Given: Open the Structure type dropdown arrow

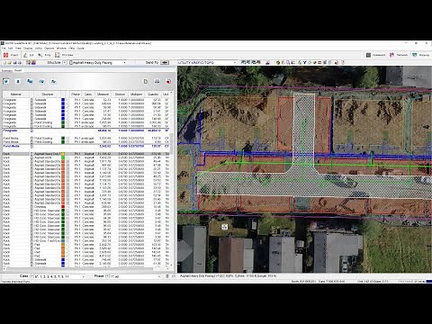Looking at the screenshot, I should [x=66, y=62].
